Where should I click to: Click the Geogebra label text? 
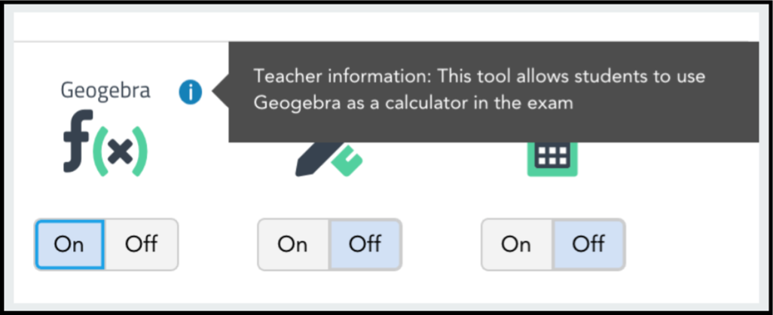(x=105, y=91)
